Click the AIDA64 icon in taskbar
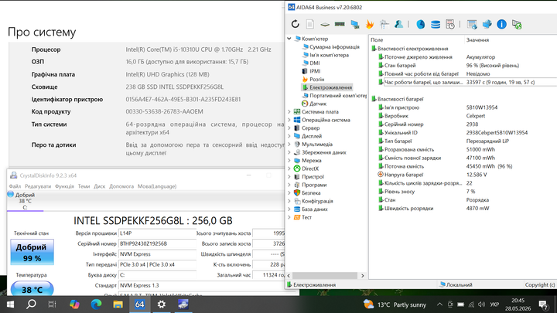This screenshot has height=313, width=557. (139, 304)
